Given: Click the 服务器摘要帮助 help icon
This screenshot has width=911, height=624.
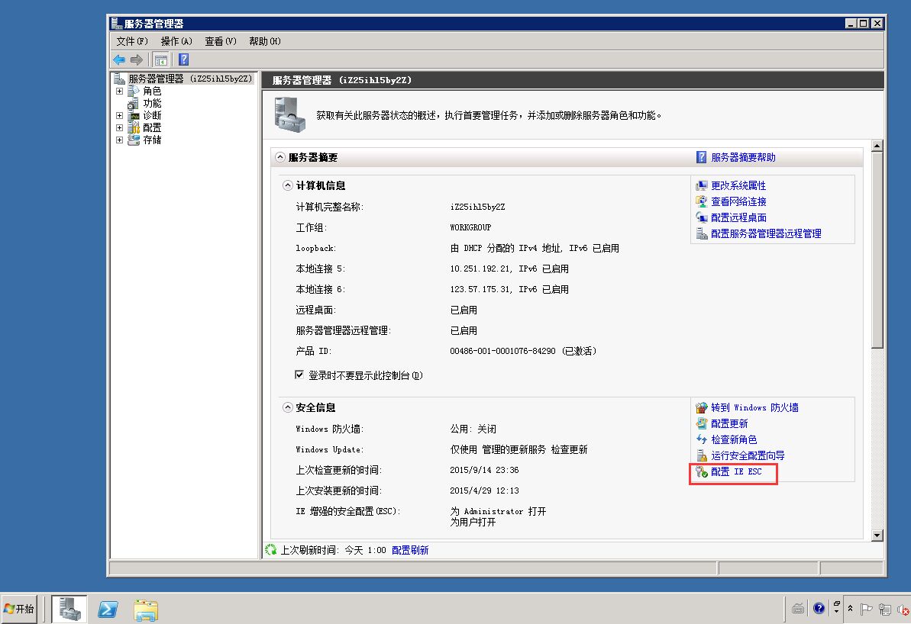Looking at the screenshot, I should 701,157.
